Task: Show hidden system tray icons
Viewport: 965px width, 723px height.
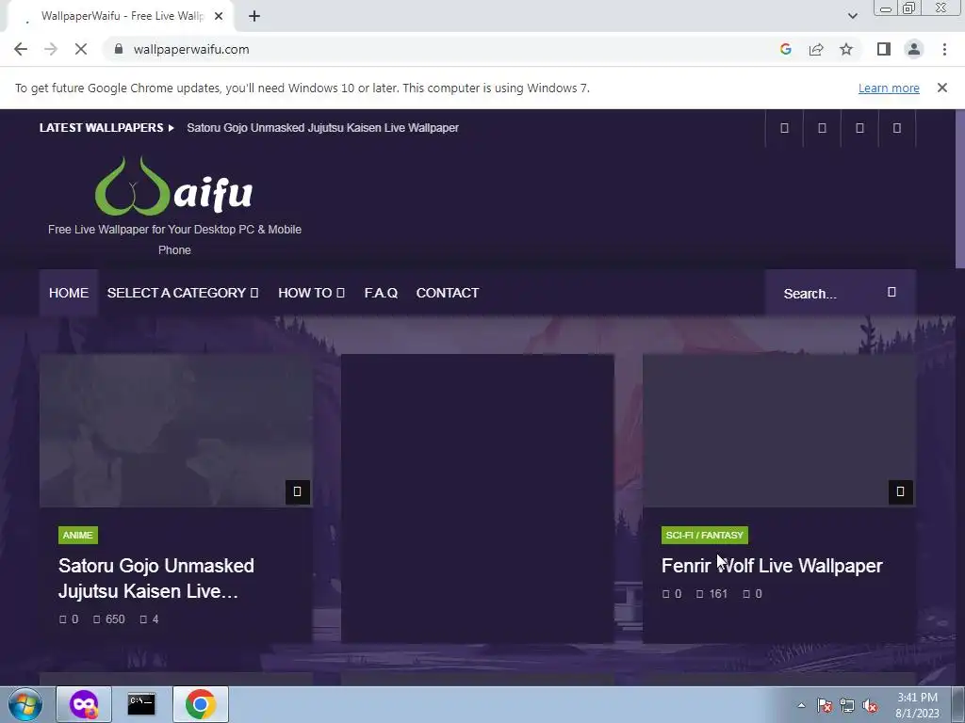Action: point(801,705)
